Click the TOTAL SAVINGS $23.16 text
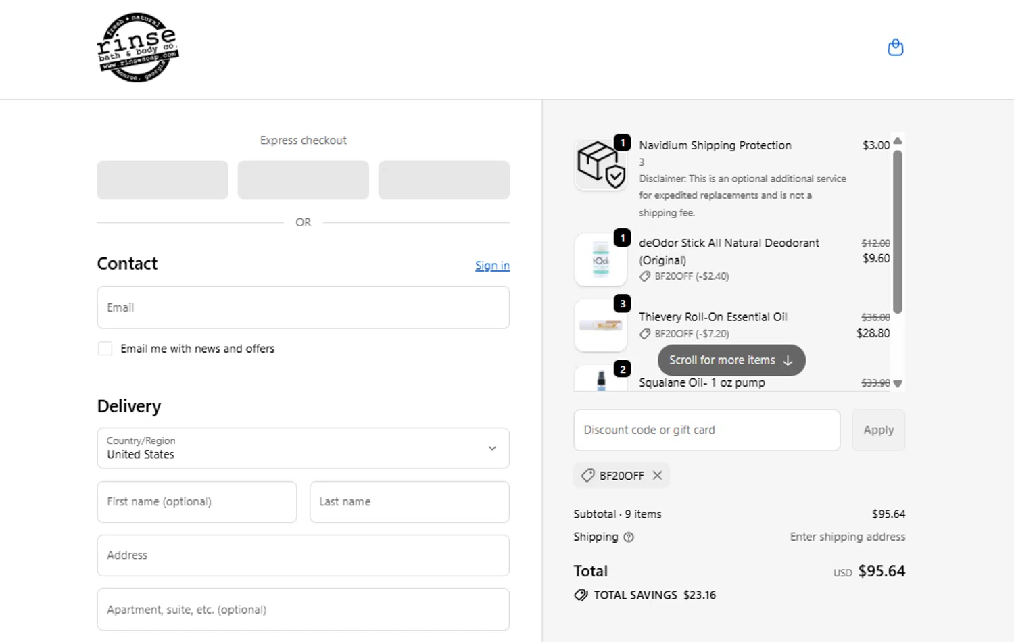Viewport: 1014px width, 642px height. click(654, 595)
